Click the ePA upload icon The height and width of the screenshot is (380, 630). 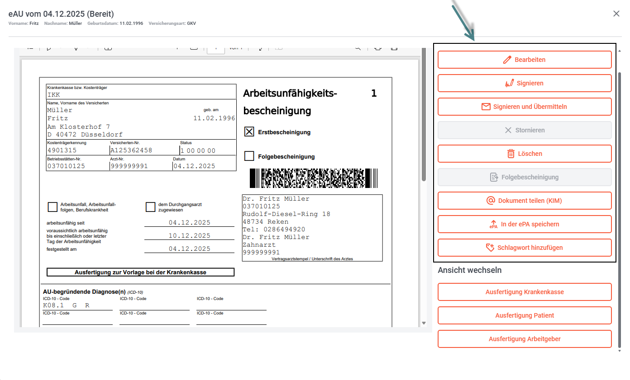coord(493,224)
